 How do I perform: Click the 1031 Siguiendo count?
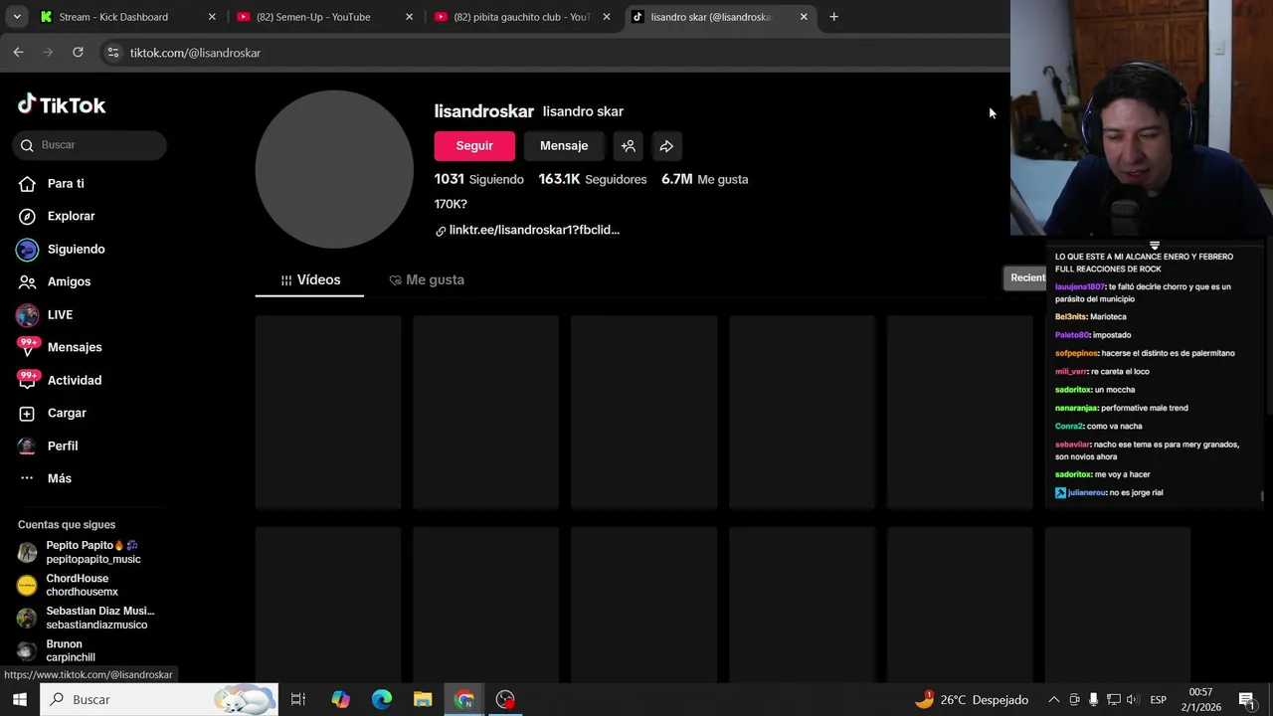[x=478, y=179]
